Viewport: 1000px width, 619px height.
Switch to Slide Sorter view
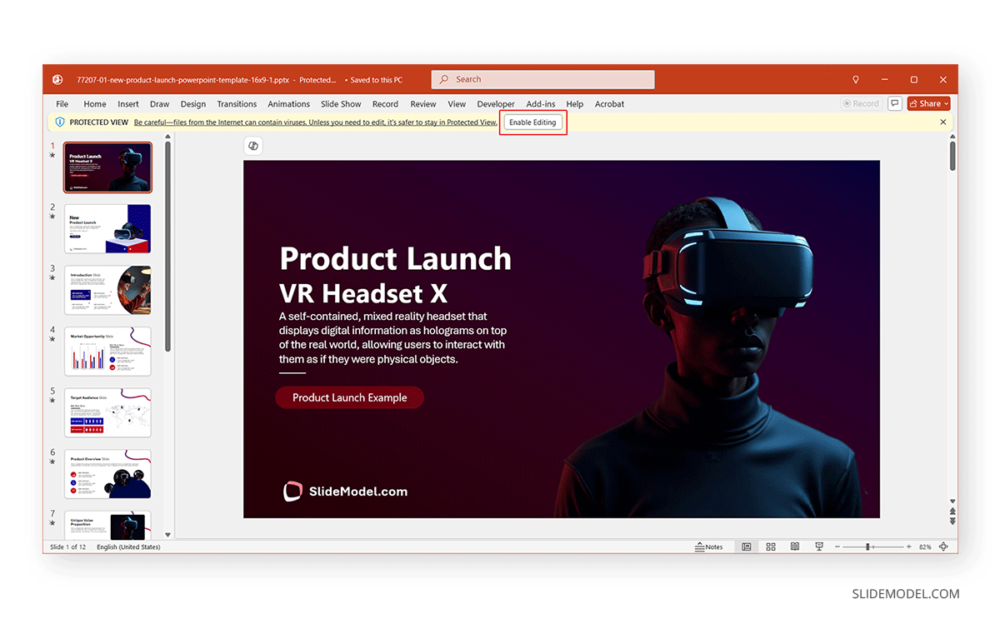[770, 547]
